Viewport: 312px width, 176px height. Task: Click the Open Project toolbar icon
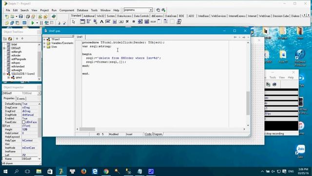(x=33, y=17)
